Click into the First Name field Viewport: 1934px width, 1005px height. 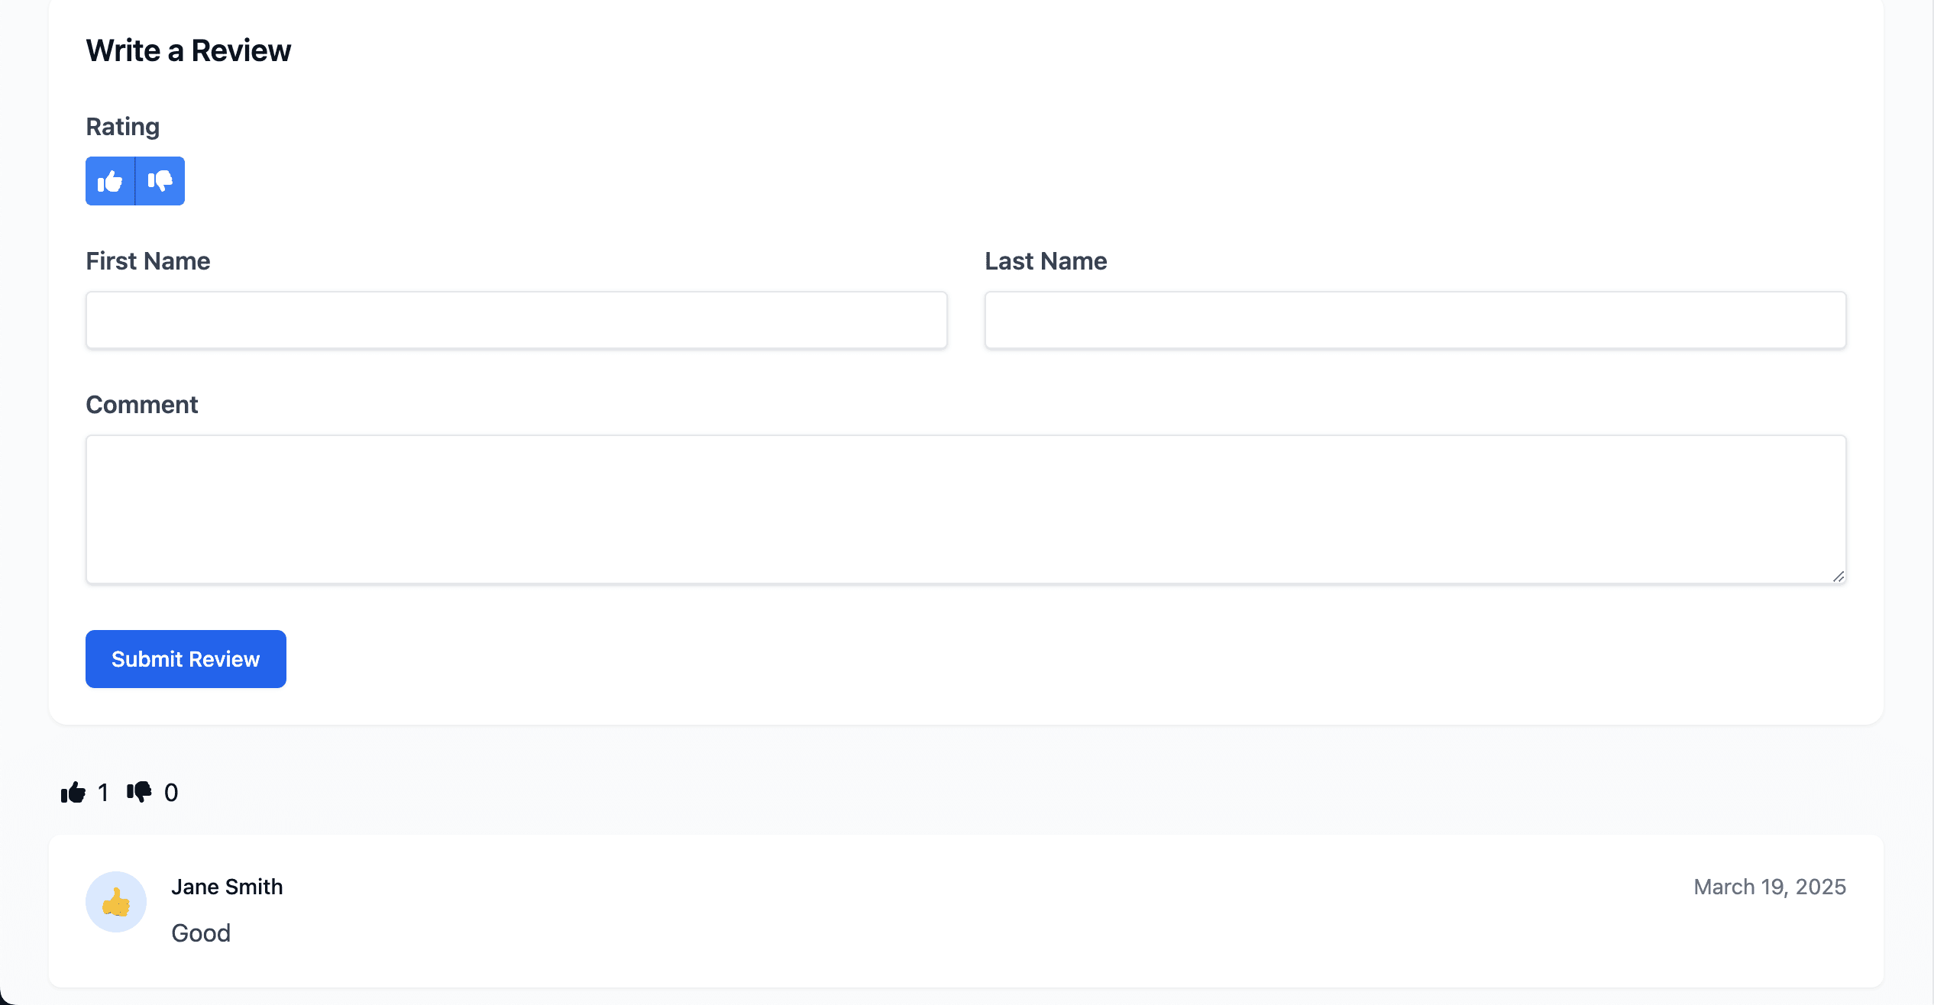(x=516, y=320)
